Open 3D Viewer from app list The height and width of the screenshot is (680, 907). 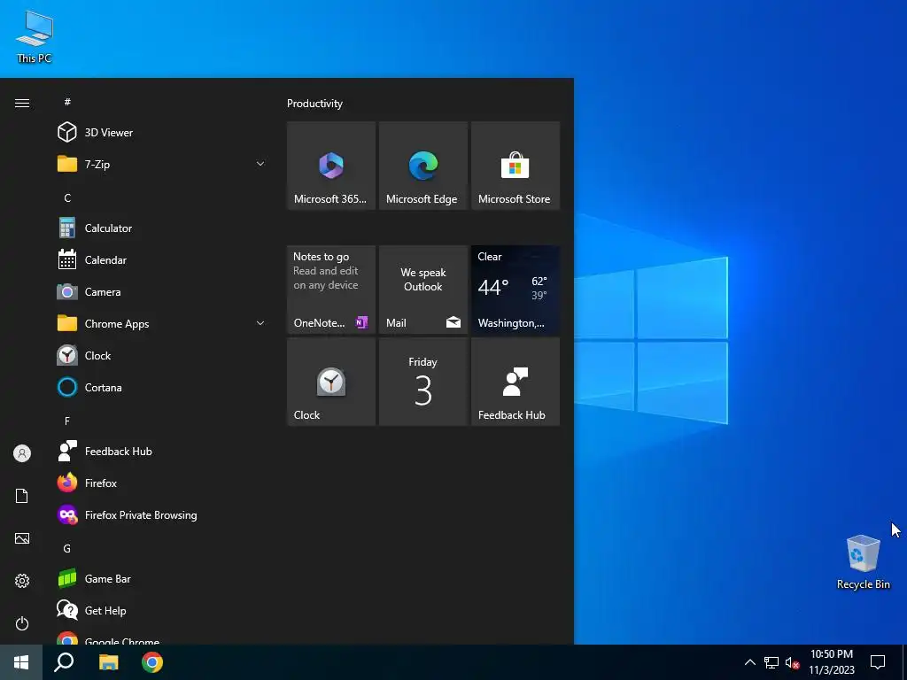[x=162, y=133]
